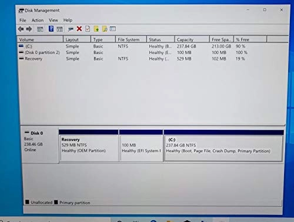Click the yellow icon with green up arrow
This screenshot has height=222, width=294.
(96, 29)
